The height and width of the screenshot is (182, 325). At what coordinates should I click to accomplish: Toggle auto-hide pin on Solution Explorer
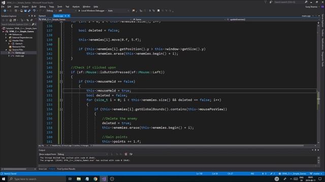pos(31,16)
